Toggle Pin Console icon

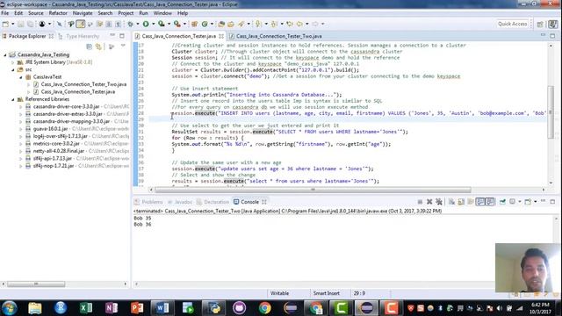tap(502, 202)
